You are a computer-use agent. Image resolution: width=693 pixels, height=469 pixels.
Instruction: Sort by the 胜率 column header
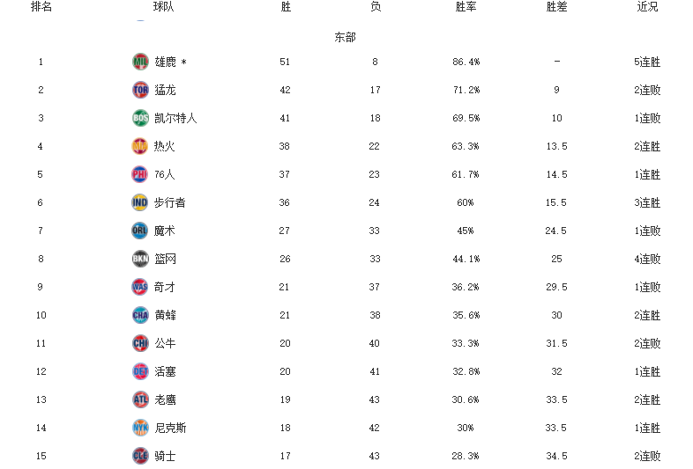tap(466, 7)
